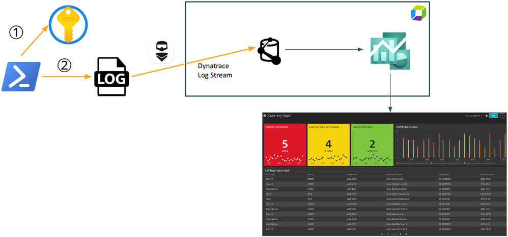Click the 'Dynatrace Log Stream' label
Viewport: 508px width, 237px height.
[215, 72]
